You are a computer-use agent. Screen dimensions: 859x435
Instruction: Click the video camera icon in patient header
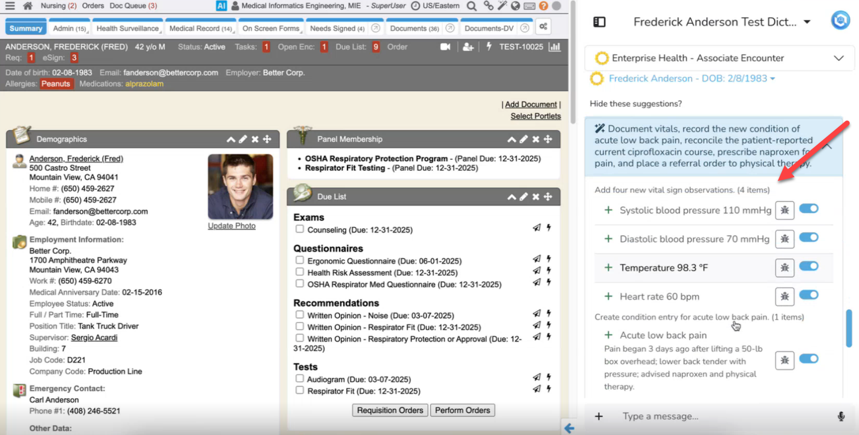click(445, 47)
